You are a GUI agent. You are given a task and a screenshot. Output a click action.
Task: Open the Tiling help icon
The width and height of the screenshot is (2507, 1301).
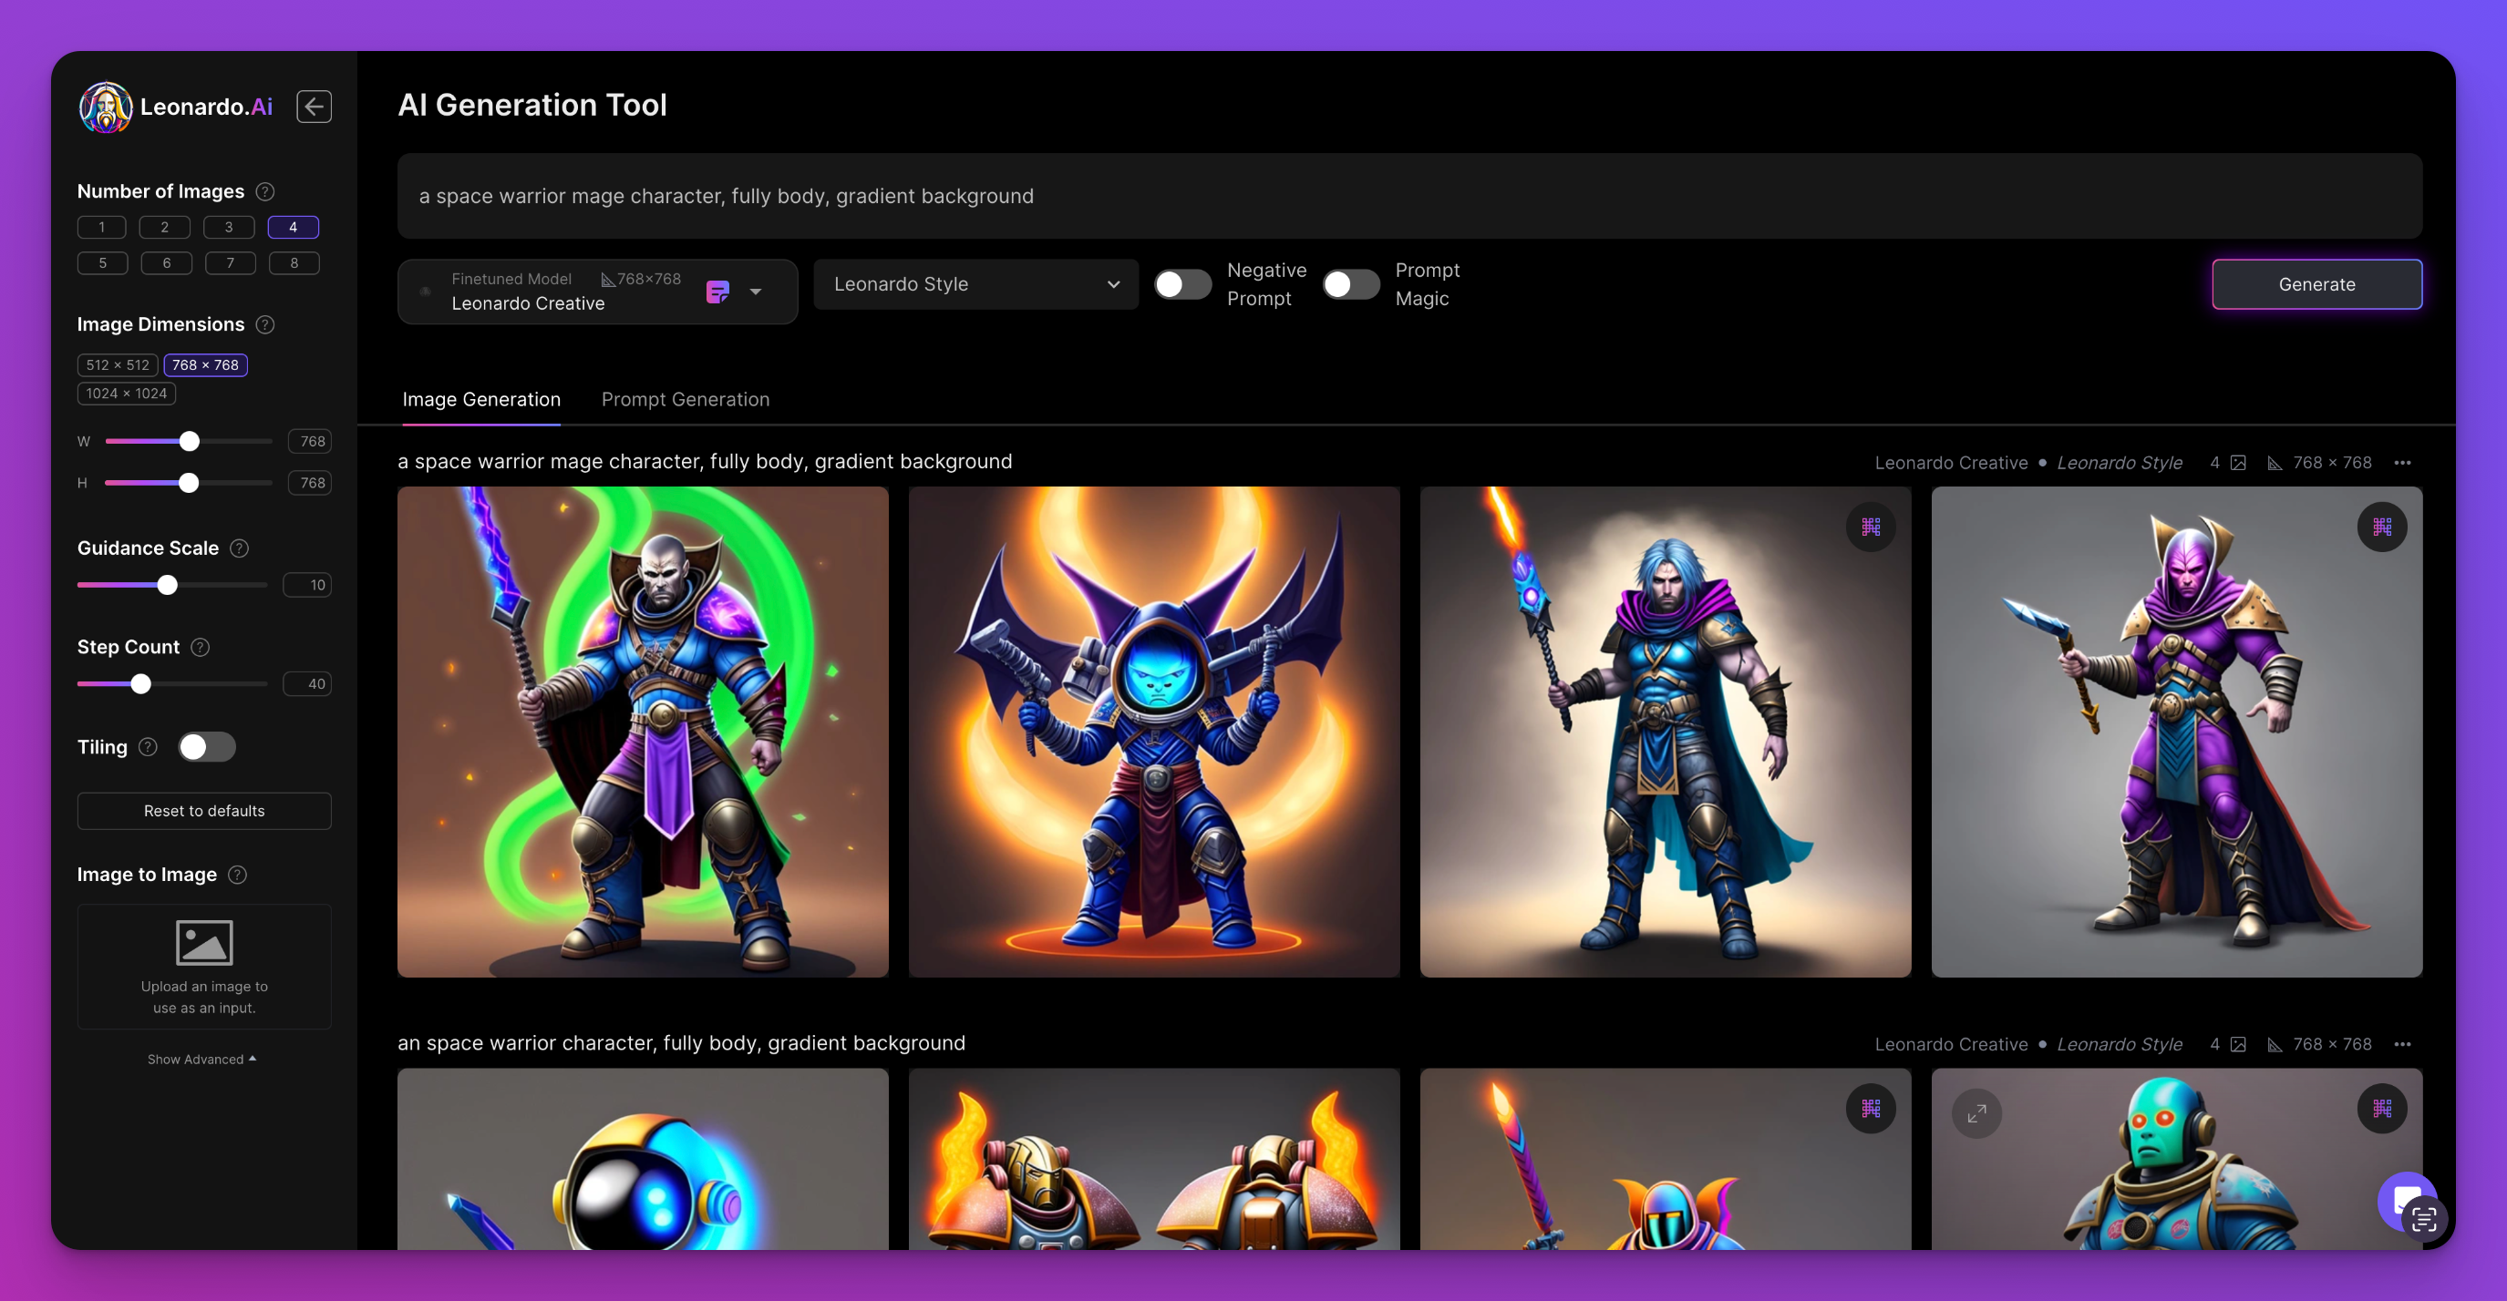148,747
